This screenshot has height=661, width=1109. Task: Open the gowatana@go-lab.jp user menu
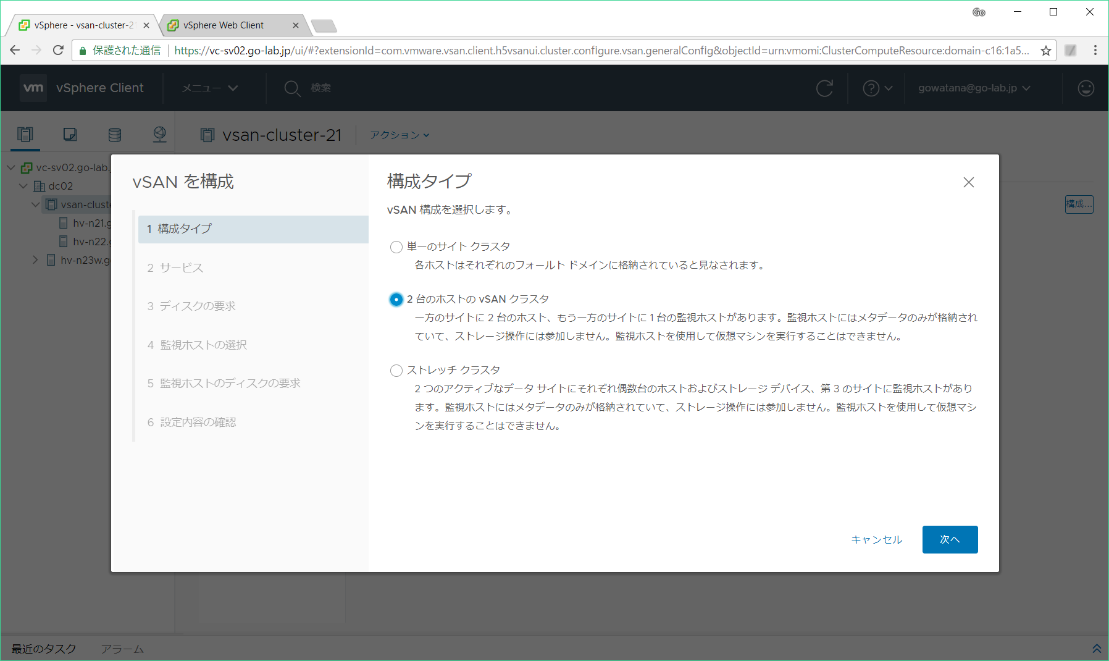pyautogui.click(x=974, y=88)
